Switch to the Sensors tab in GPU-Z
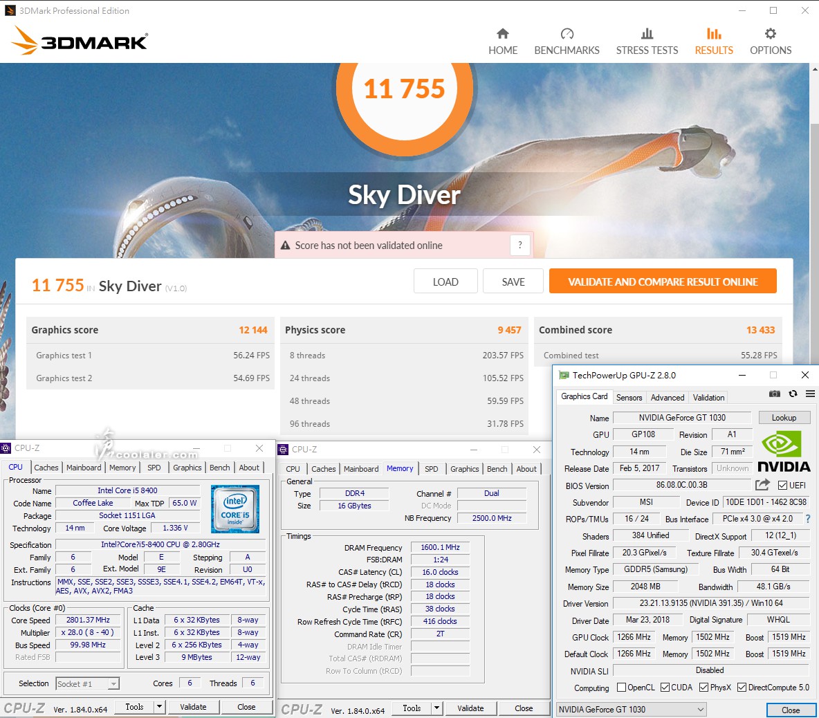The image size is (819, 718). pos(629,397)
